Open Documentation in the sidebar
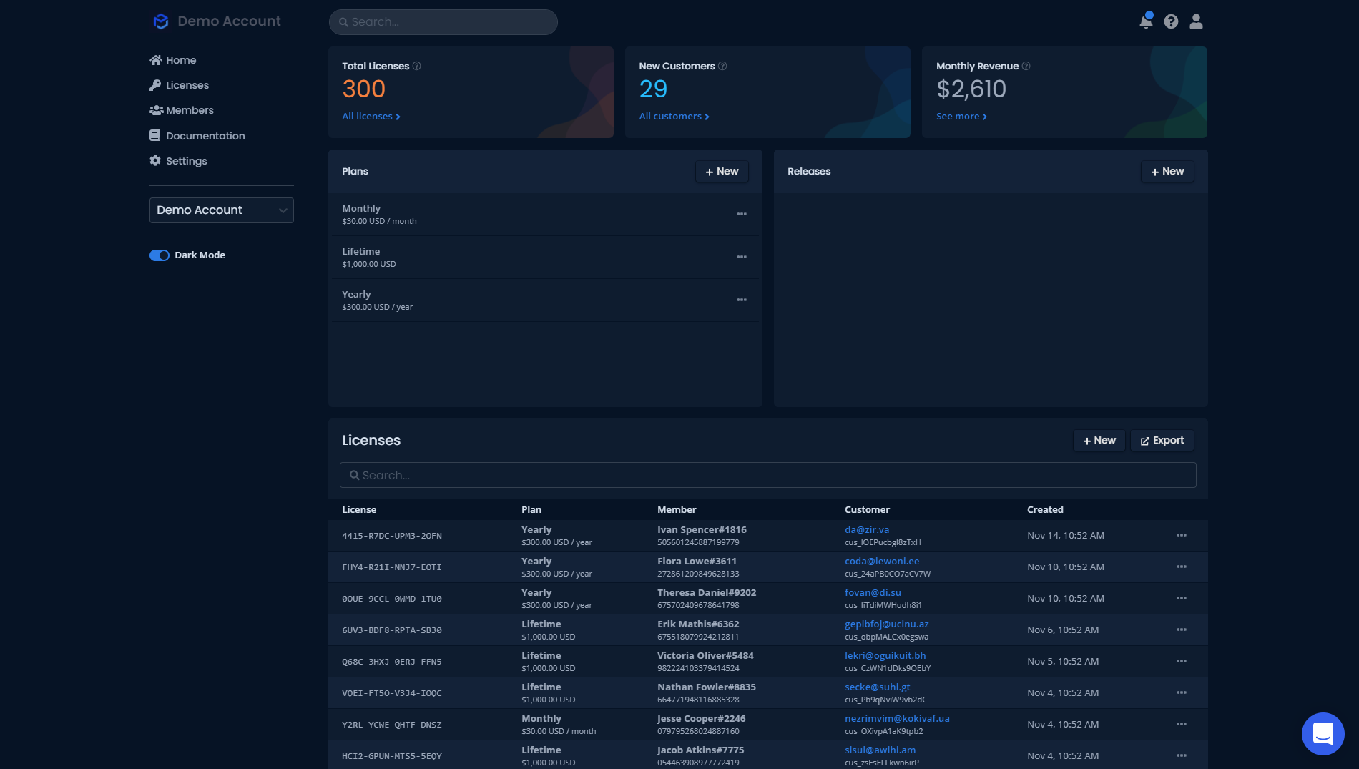 [205, 136]
